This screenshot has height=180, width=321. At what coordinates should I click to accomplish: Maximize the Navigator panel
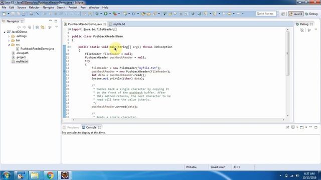point(56,21)
